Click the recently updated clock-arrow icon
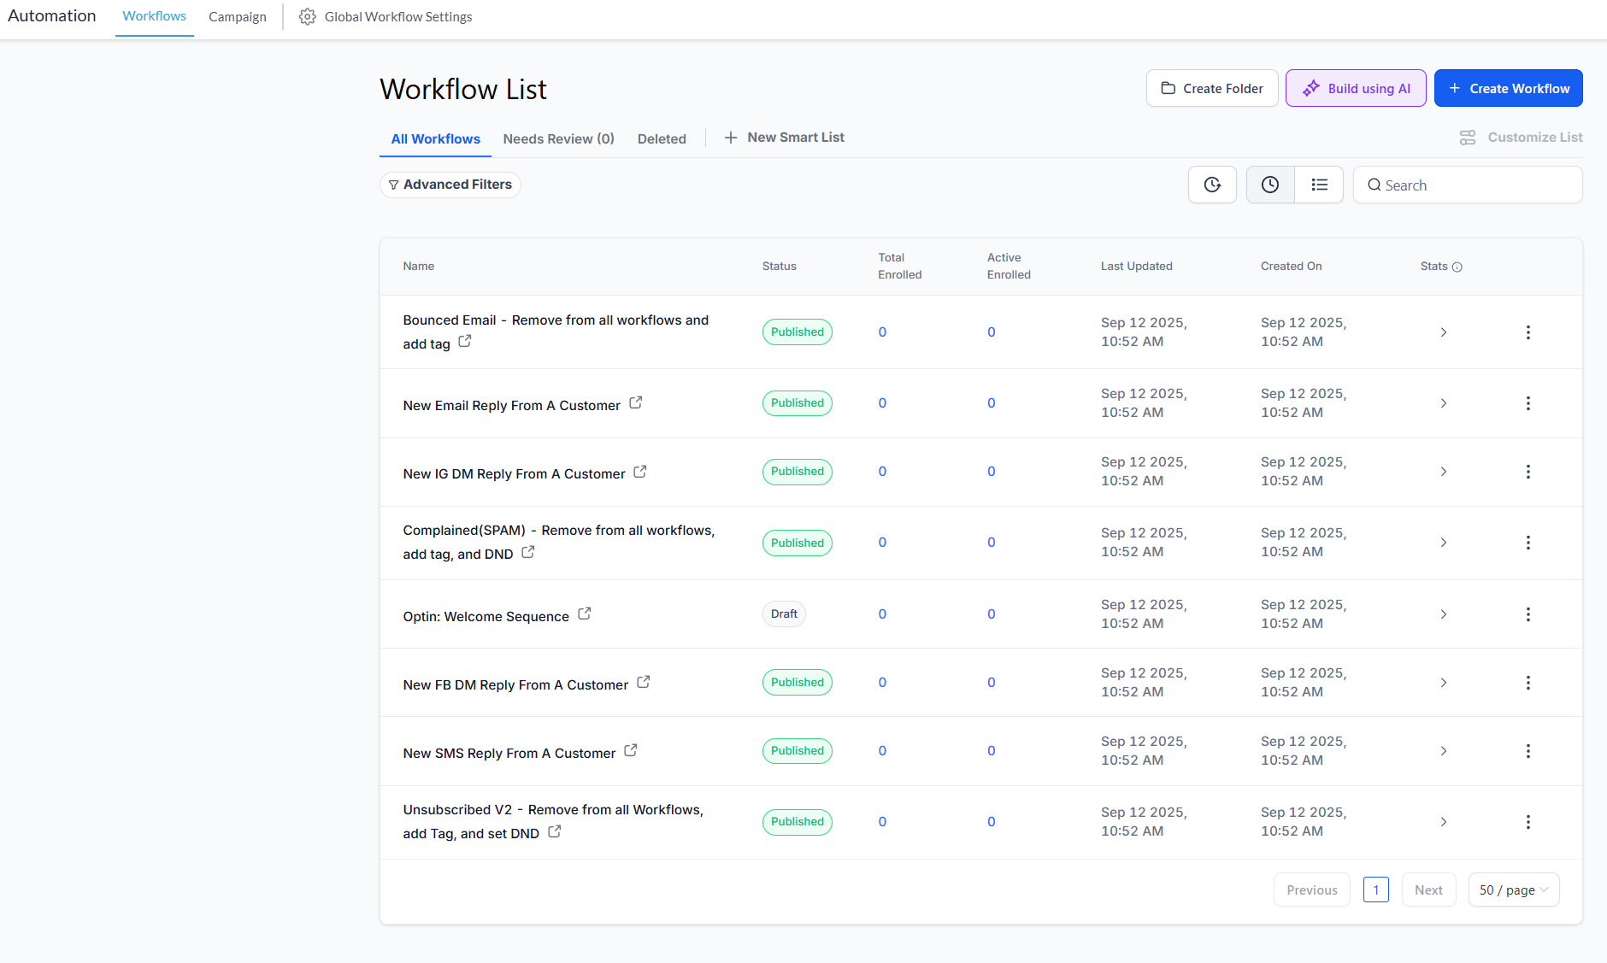The image size is (1607, 963). pyautogui.click(x=1212, y=185)
